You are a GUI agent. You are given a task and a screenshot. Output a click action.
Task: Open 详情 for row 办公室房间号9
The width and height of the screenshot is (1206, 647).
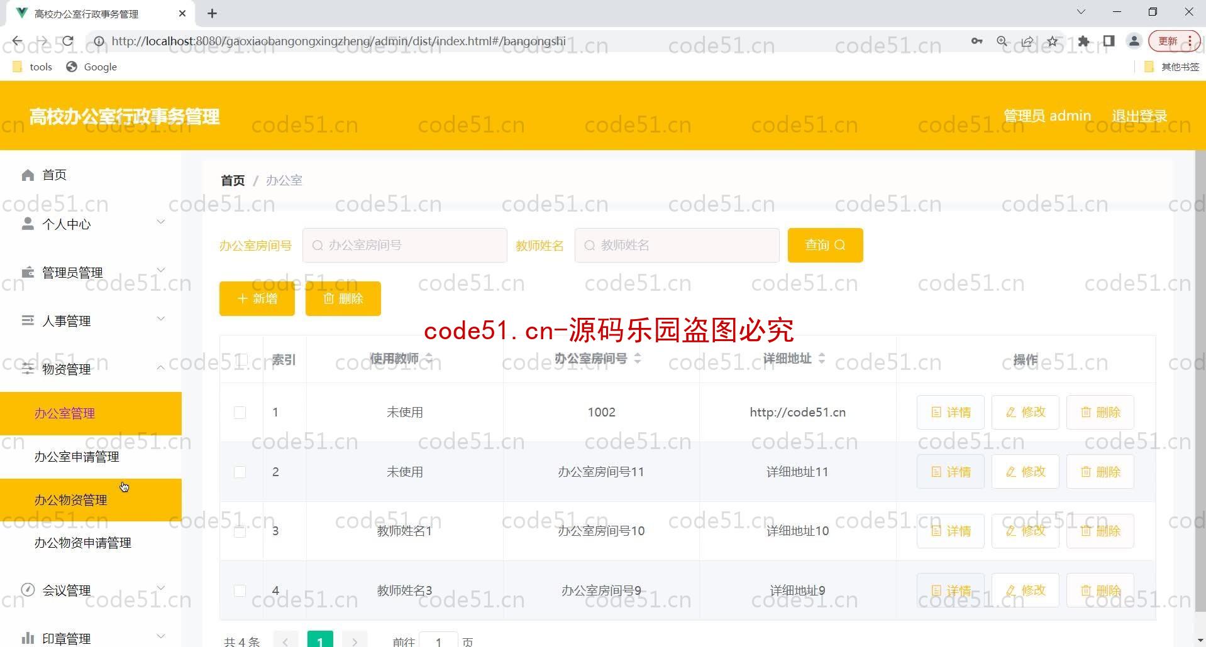(950, 590)
